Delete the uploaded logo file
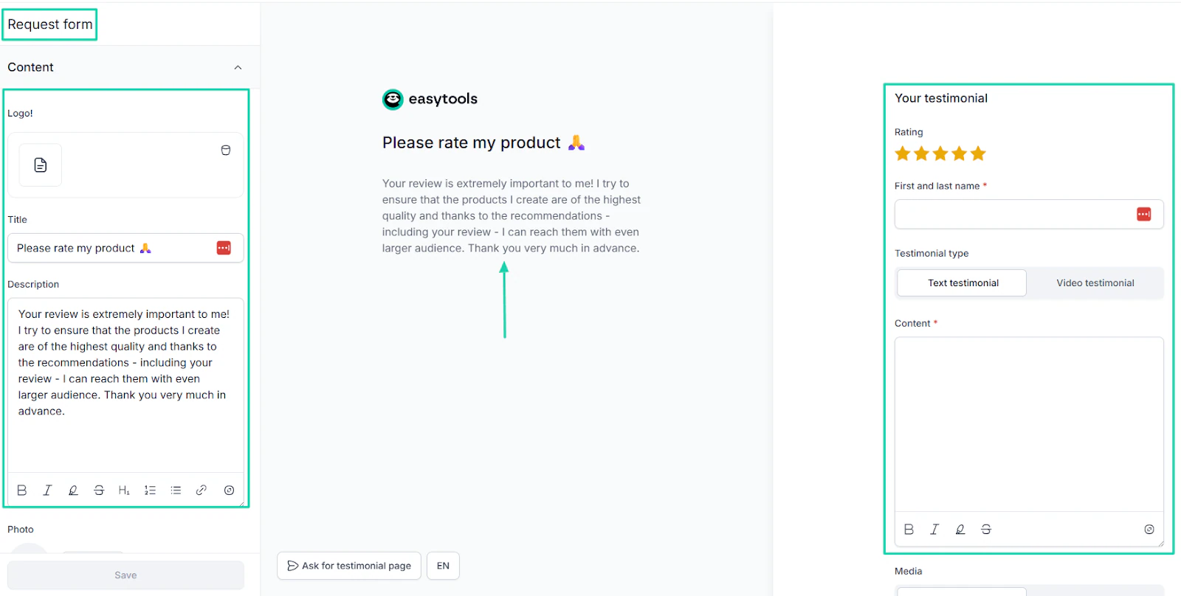 (x=226, y=150)
